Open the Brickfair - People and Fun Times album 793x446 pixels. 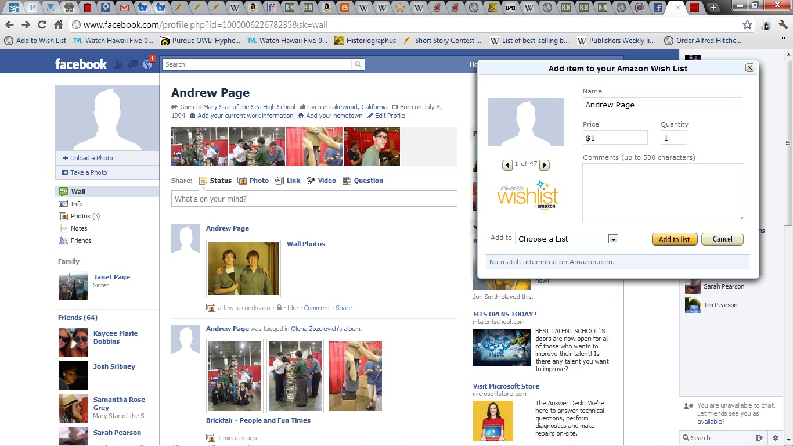coord(258,420)
